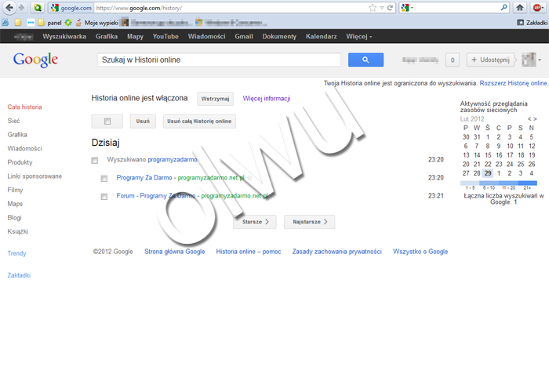This screenshot has width=549, height=381.
Task: Open Wyszukiwarka in the top bar
Action: 64,36
